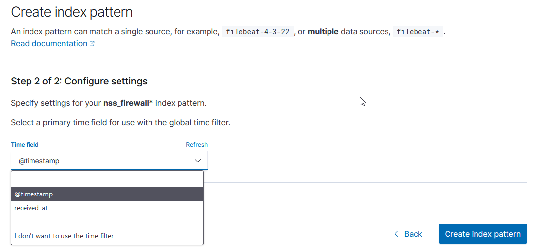Click the left chevron icon beside Back
The width and height of the screenshot is (537, 250).
(x=396, y=234)
